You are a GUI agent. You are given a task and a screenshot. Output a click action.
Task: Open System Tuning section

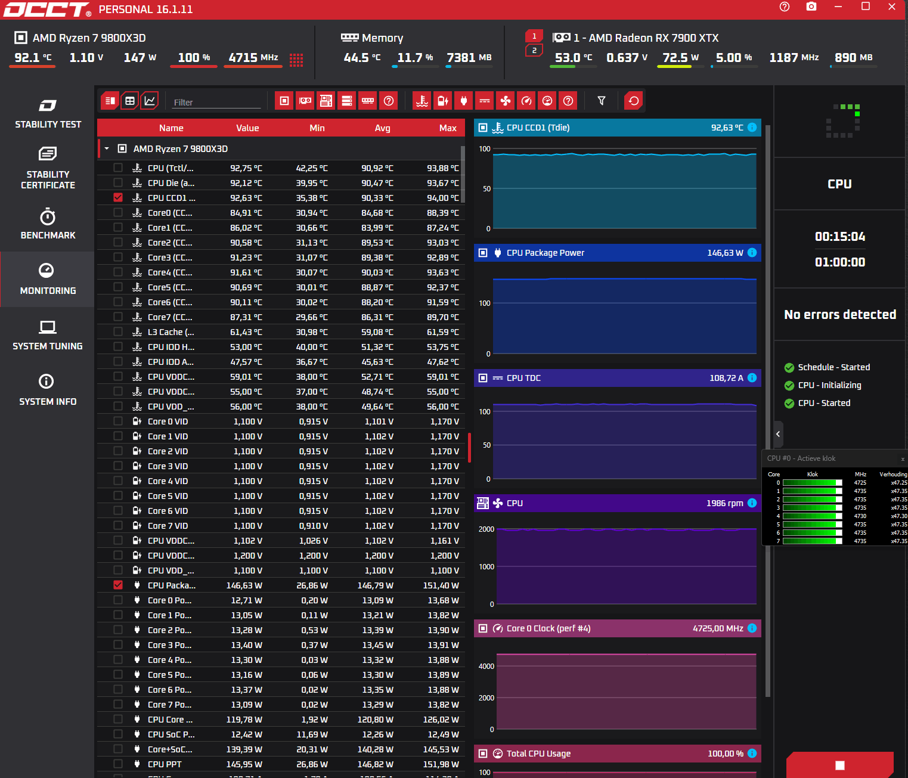pos(48,335)
